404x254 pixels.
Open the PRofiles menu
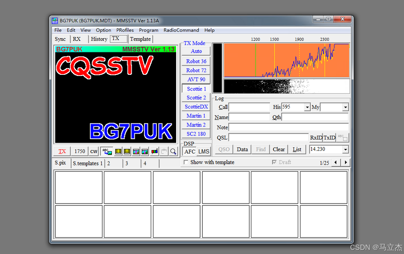(x=125, y=30)
